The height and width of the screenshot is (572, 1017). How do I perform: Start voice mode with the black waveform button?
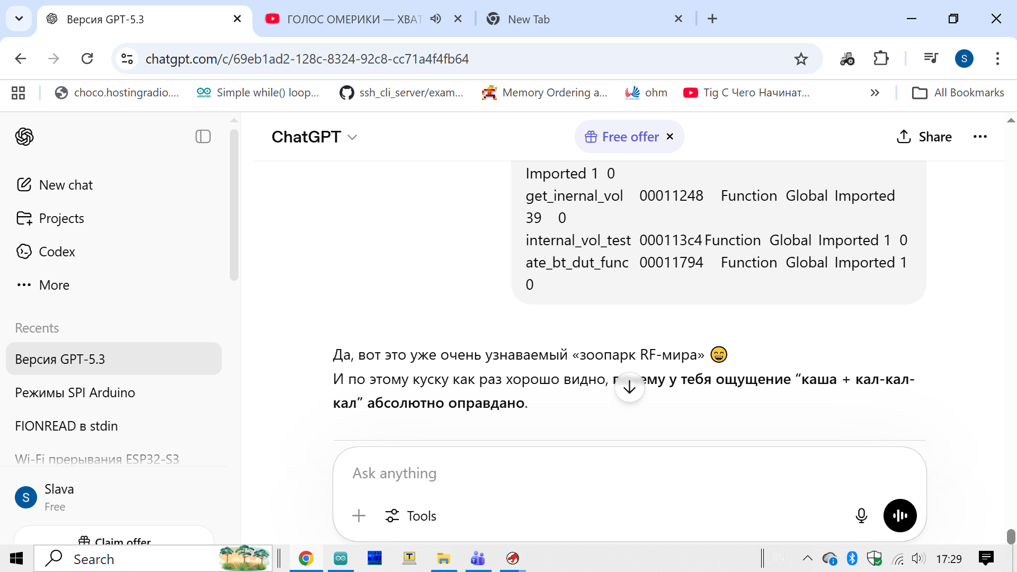(x=899, y=515)
